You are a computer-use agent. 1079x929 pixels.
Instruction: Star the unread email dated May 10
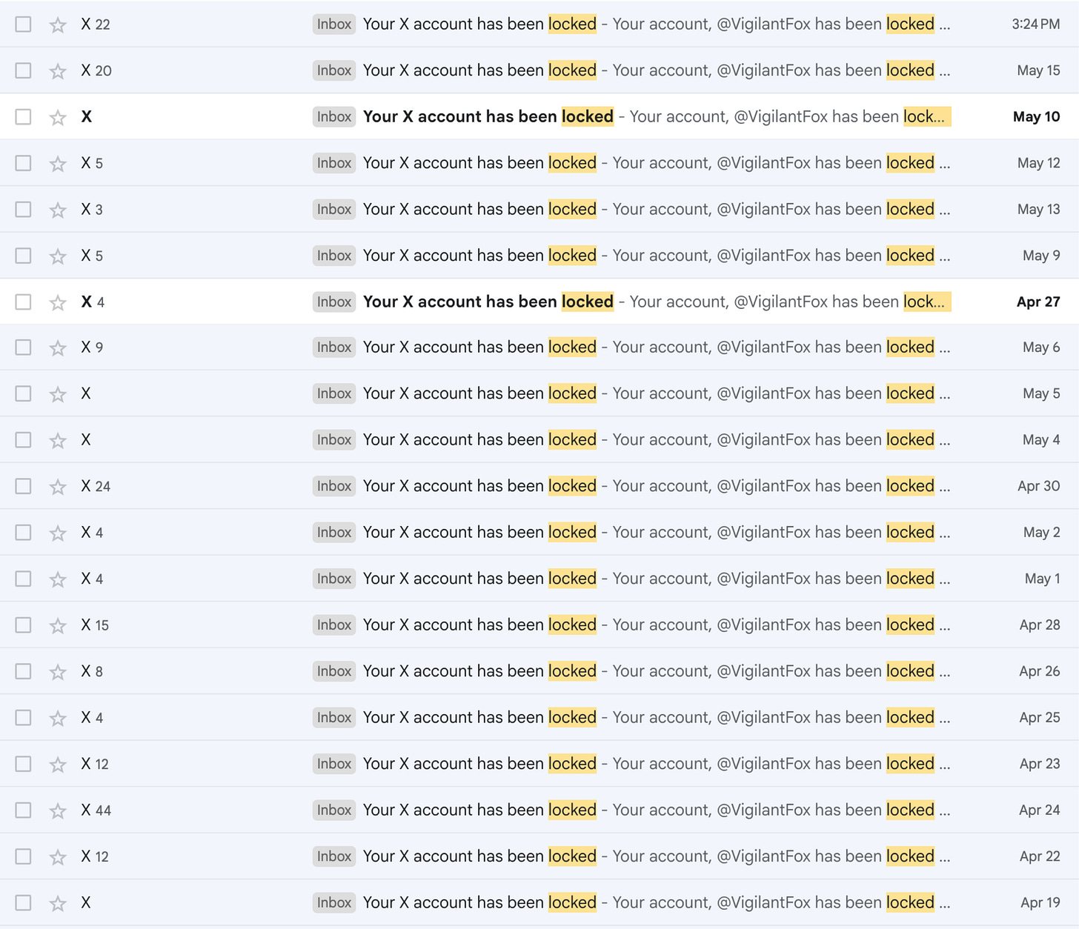(58, 117)
